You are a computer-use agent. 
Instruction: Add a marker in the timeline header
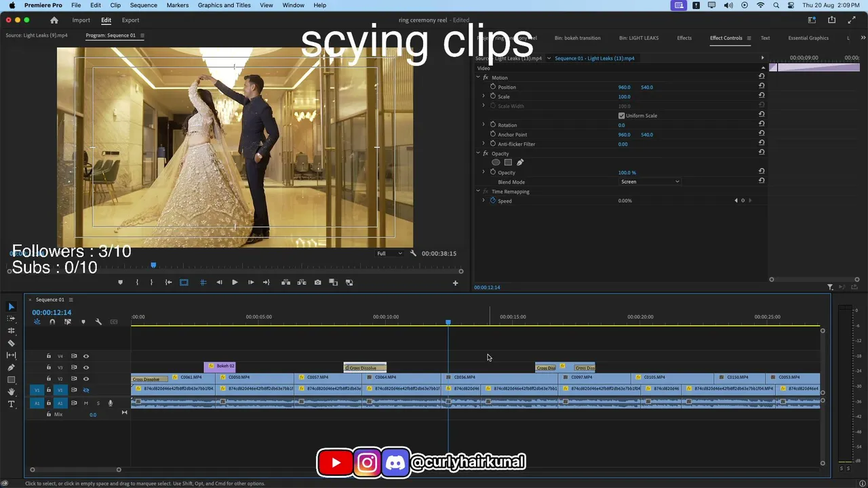[83, 322]
